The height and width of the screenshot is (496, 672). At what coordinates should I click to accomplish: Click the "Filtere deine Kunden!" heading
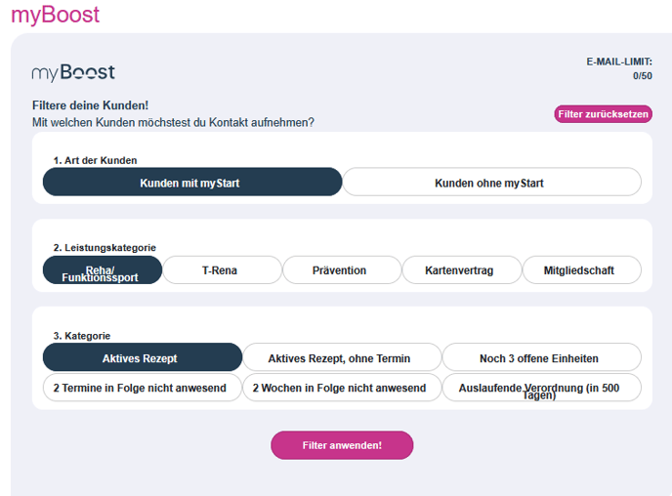[90, 105]
